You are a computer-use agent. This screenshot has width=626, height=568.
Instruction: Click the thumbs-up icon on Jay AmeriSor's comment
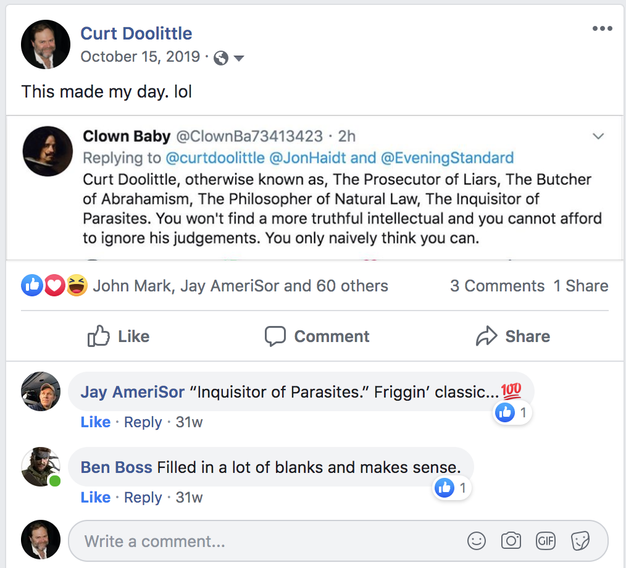506,412
